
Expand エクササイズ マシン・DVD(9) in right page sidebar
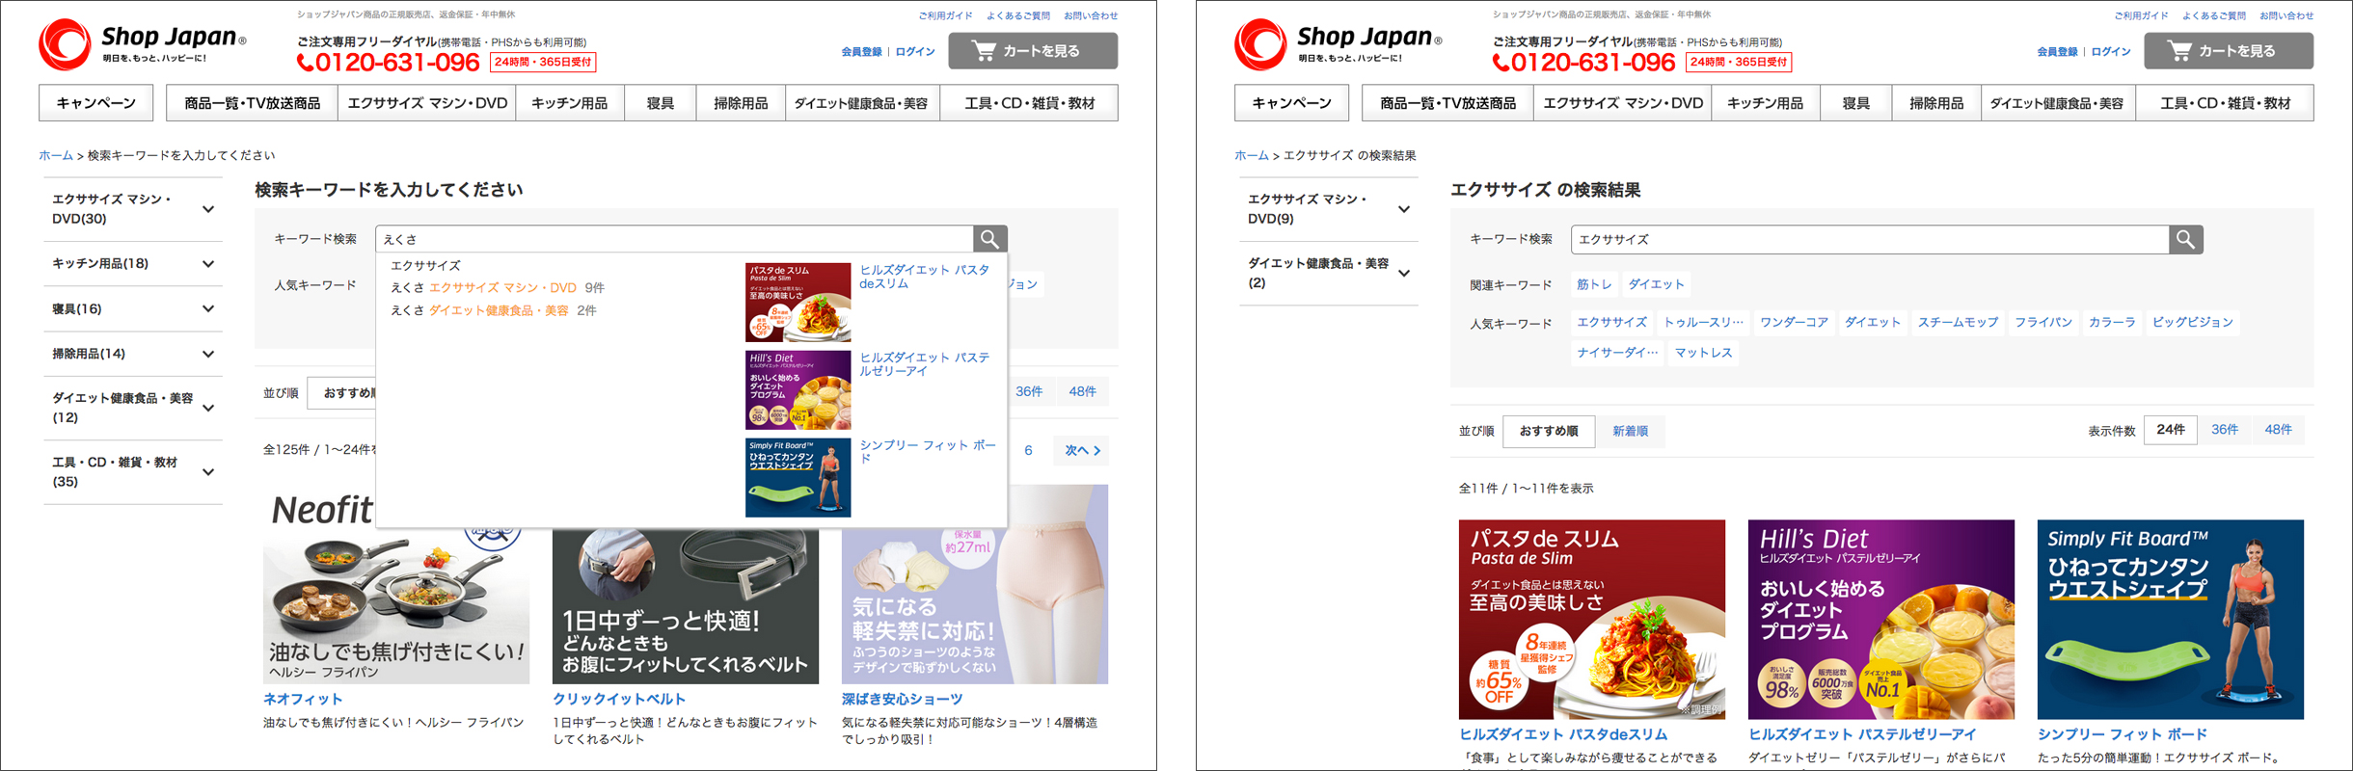click(1329, 209)
